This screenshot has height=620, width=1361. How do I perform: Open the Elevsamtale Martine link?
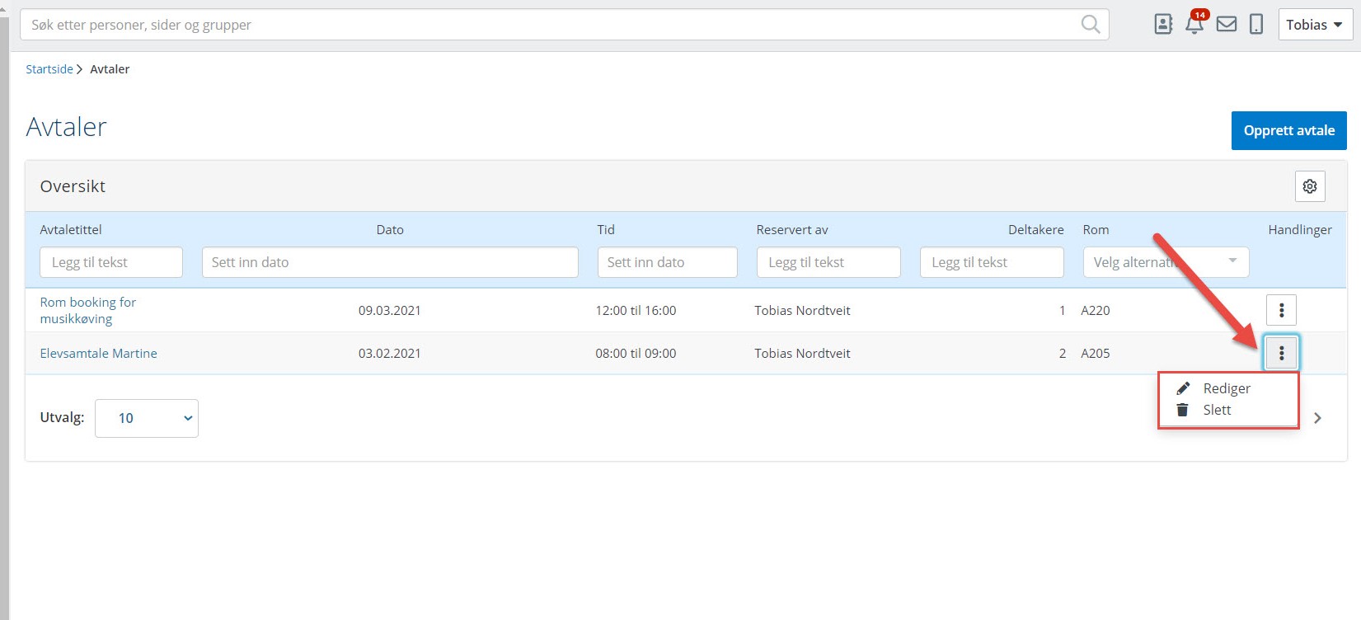[98, 353]
